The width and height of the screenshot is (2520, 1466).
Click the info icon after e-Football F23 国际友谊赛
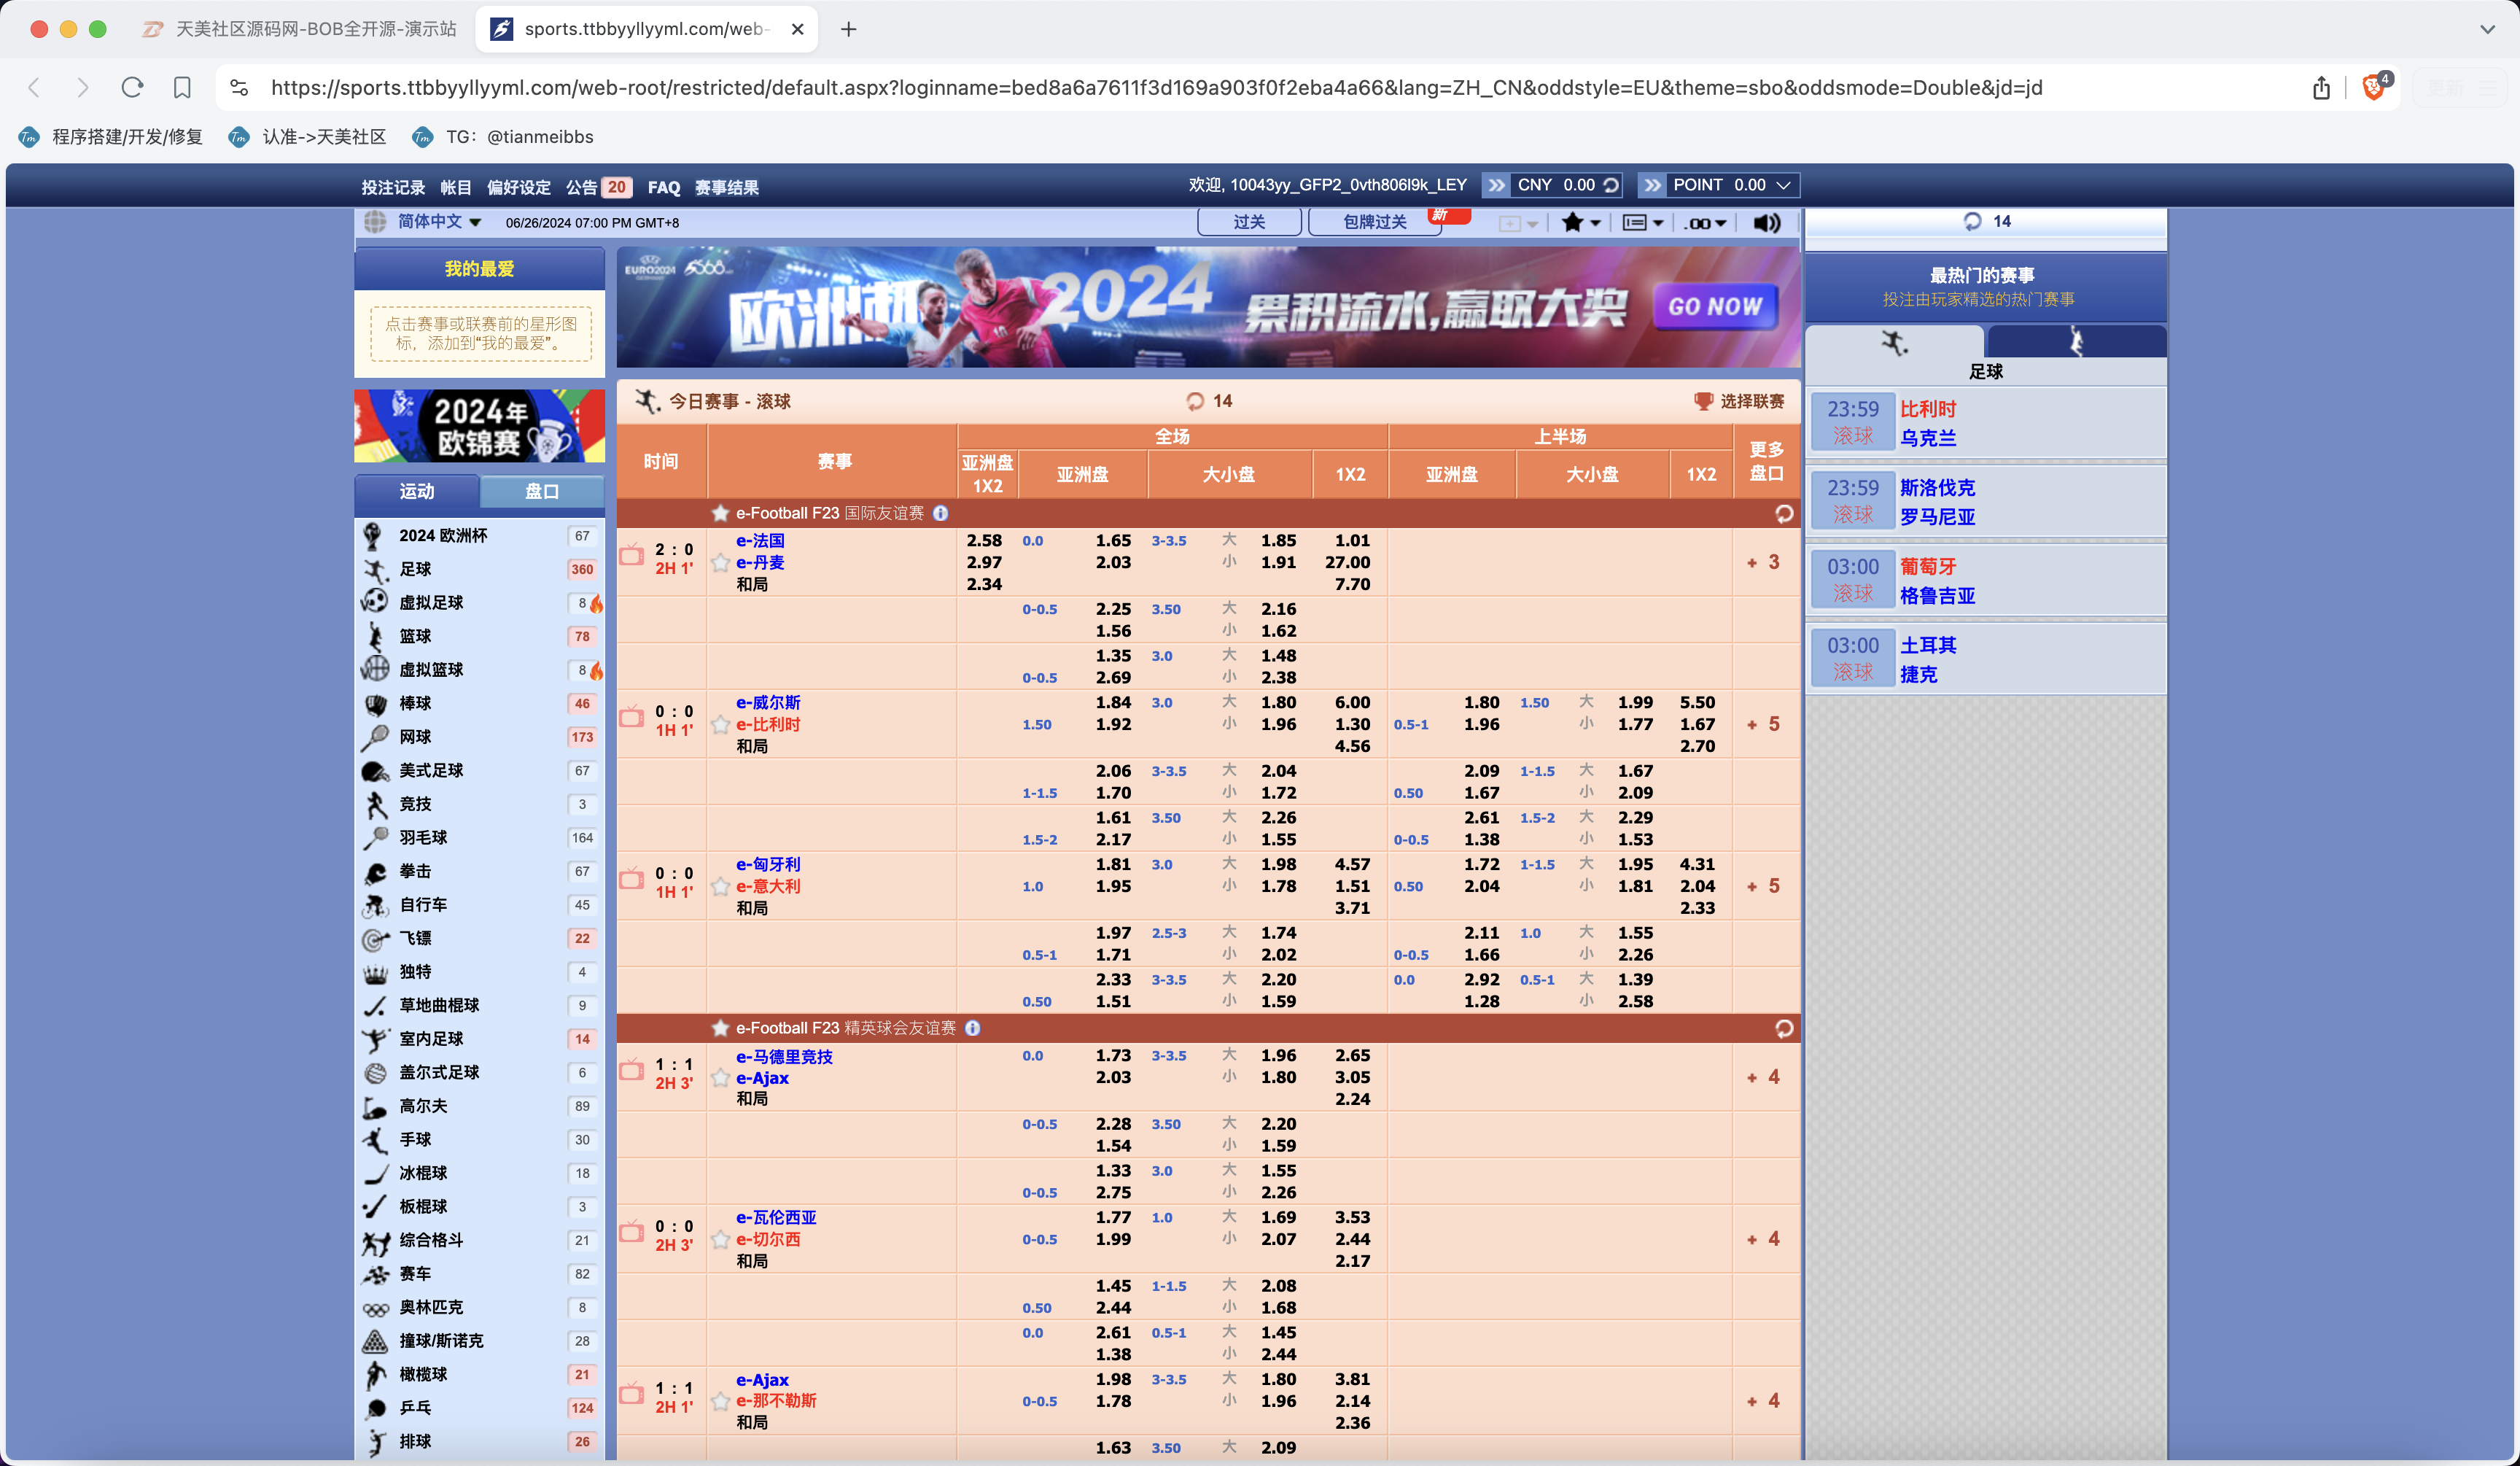point(940,513)
